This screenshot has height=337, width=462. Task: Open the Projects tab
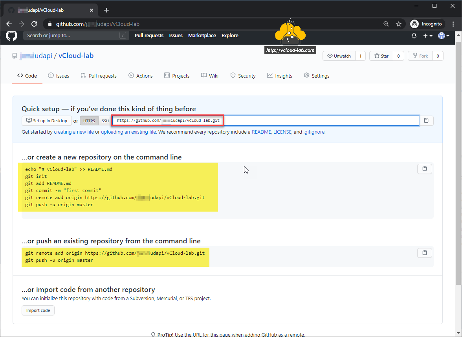coord(177,76)
